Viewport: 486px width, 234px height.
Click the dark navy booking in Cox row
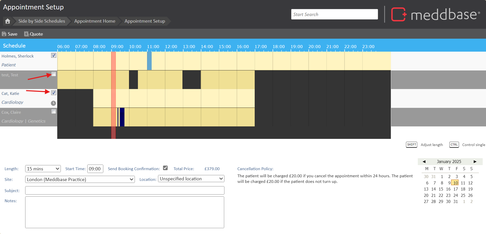pyautogui.click(x=122, y=117)
